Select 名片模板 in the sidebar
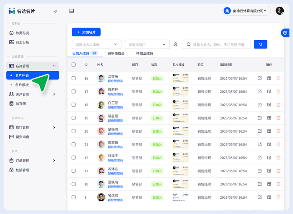The image size is (293, 214). click(x=22, y=85)
